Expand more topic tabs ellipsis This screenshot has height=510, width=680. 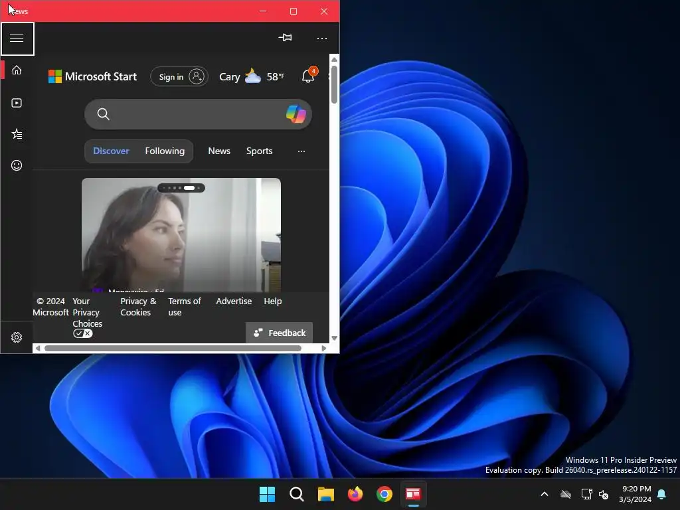pos(301,151)
